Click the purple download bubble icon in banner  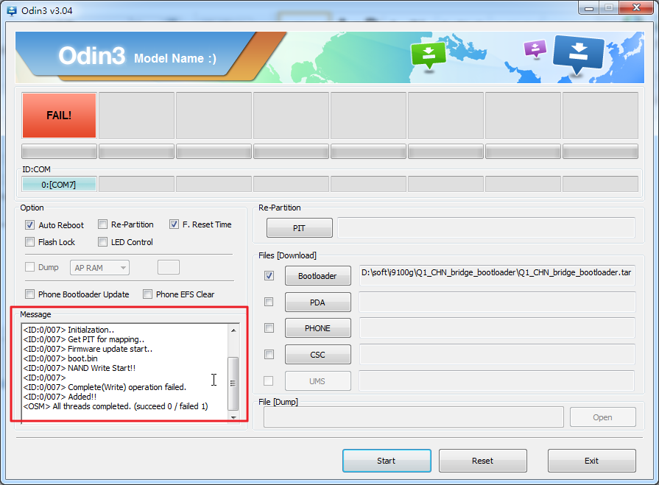point(535,49)
